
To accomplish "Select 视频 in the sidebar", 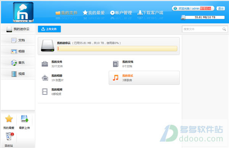I will tap(18, 74).
